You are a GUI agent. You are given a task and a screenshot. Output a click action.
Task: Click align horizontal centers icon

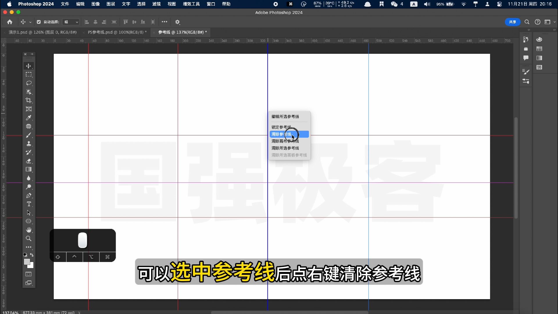[95, 22]
